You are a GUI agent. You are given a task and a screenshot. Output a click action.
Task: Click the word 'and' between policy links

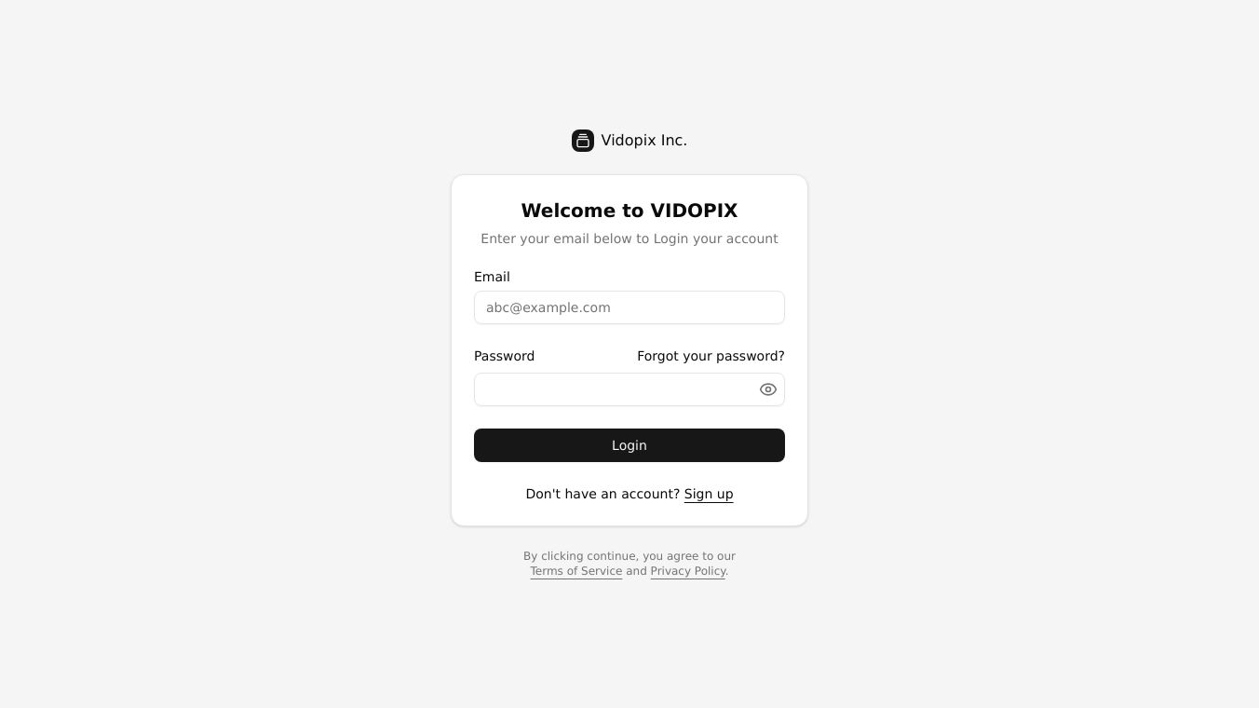coord(636,571)
